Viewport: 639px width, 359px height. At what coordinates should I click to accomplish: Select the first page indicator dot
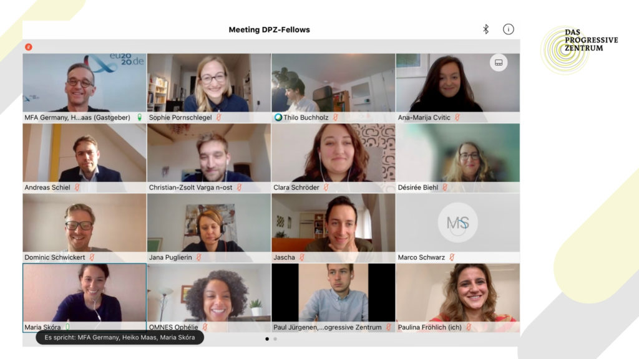click(x=267, y=338)
